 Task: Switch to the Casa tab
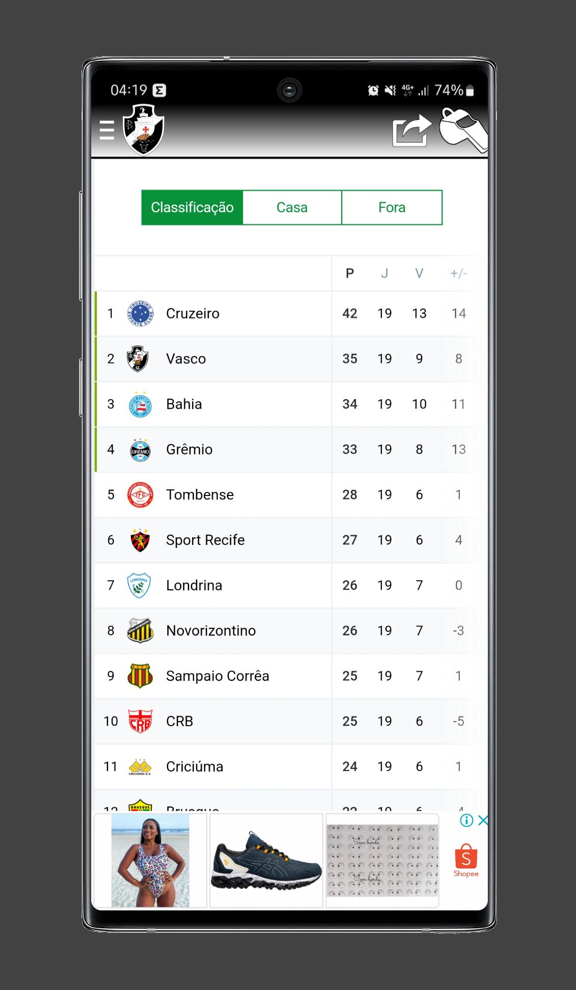292,207
